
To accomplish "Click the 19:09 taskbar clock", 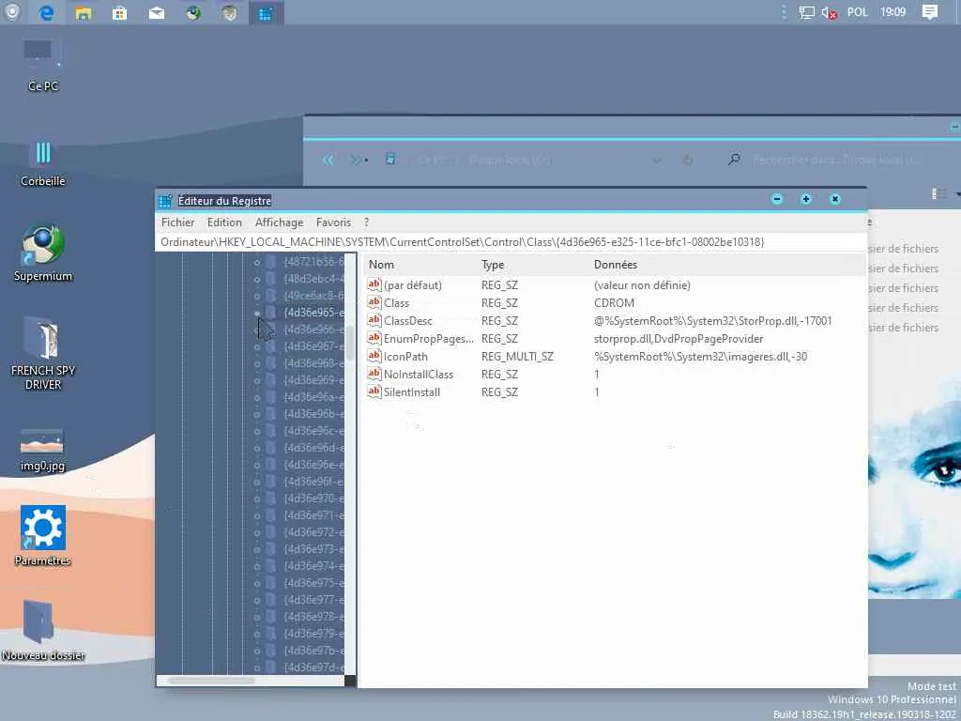I will tap(892, 12).
